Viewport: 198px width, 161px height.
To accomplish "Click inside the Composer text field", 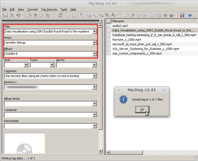I will coord(49,115).
